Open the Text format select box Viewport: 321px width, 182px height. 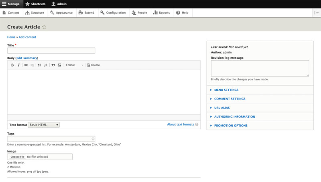click(44, 125)
